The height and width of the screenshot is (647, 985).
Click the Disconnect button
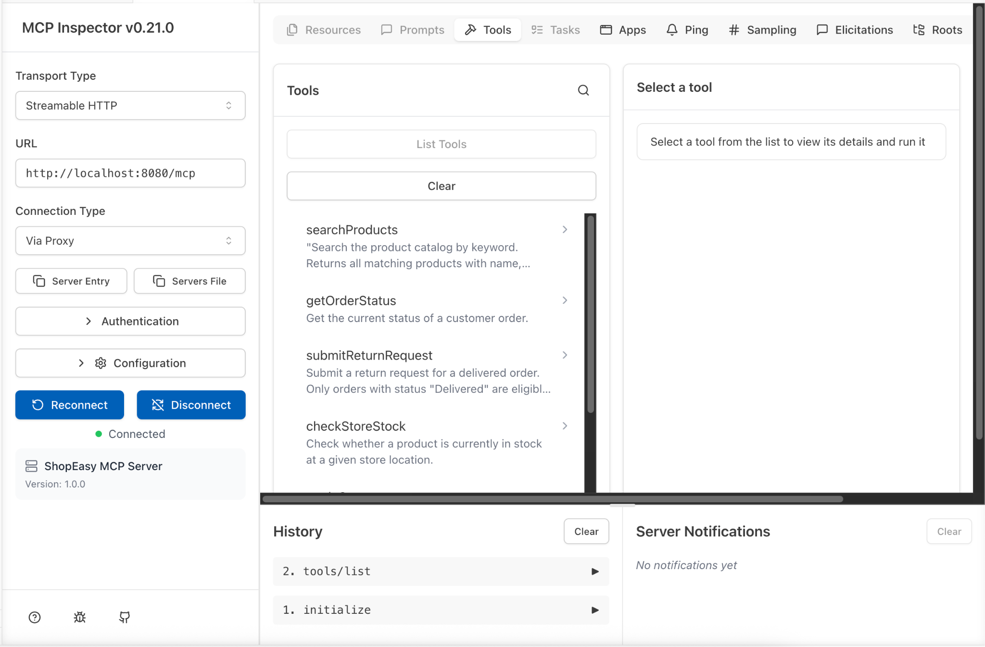pyautogui.click(x=191, y=405)
